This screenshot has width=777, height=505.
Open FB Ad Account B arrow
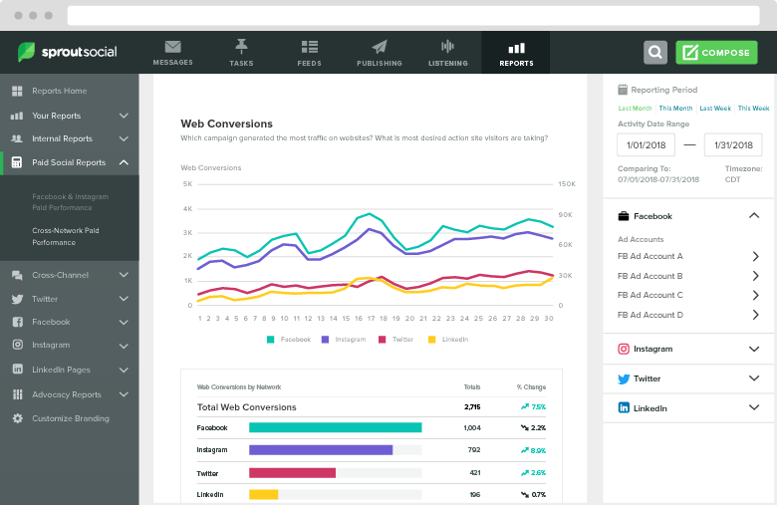pos(755,276)
